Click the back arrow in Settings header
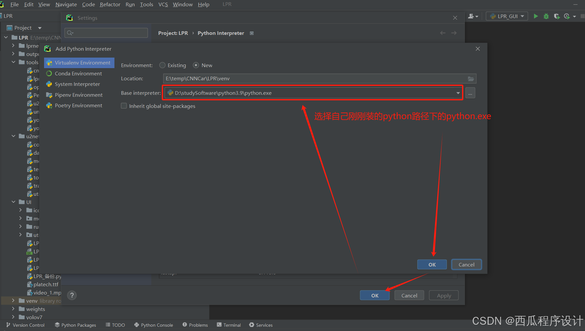 coord(443,33)
